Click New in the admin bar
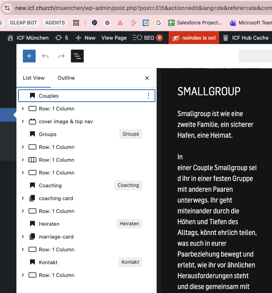The width and height of the screenshot is (272, 293). pos(85,38)
